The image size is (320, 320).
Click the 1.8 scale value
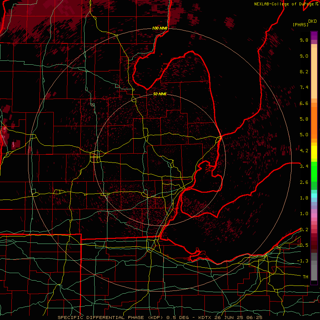304,198
